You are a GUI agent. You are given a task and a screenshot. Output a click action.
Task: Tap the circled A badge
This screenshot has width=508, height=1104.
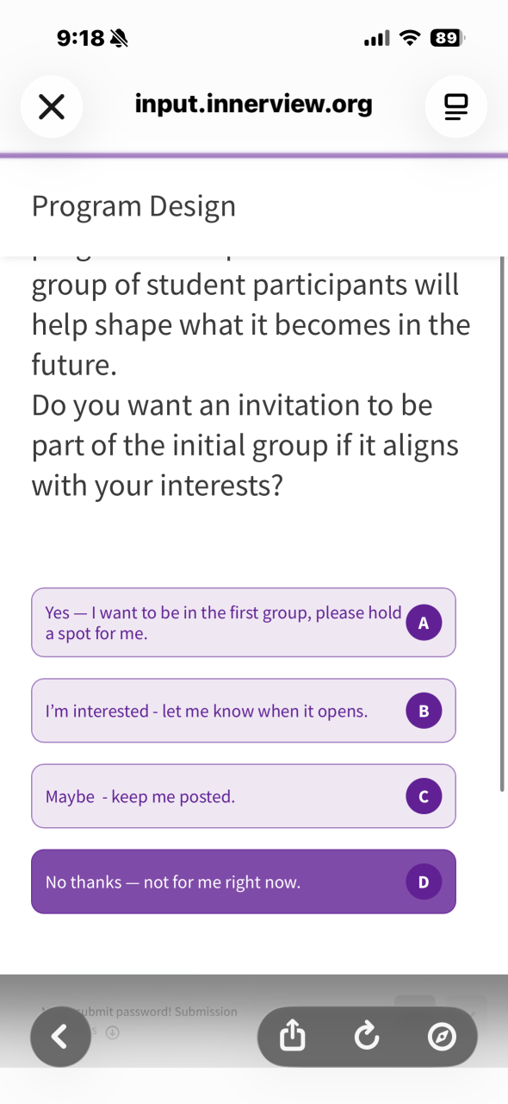tap(424, 623)
